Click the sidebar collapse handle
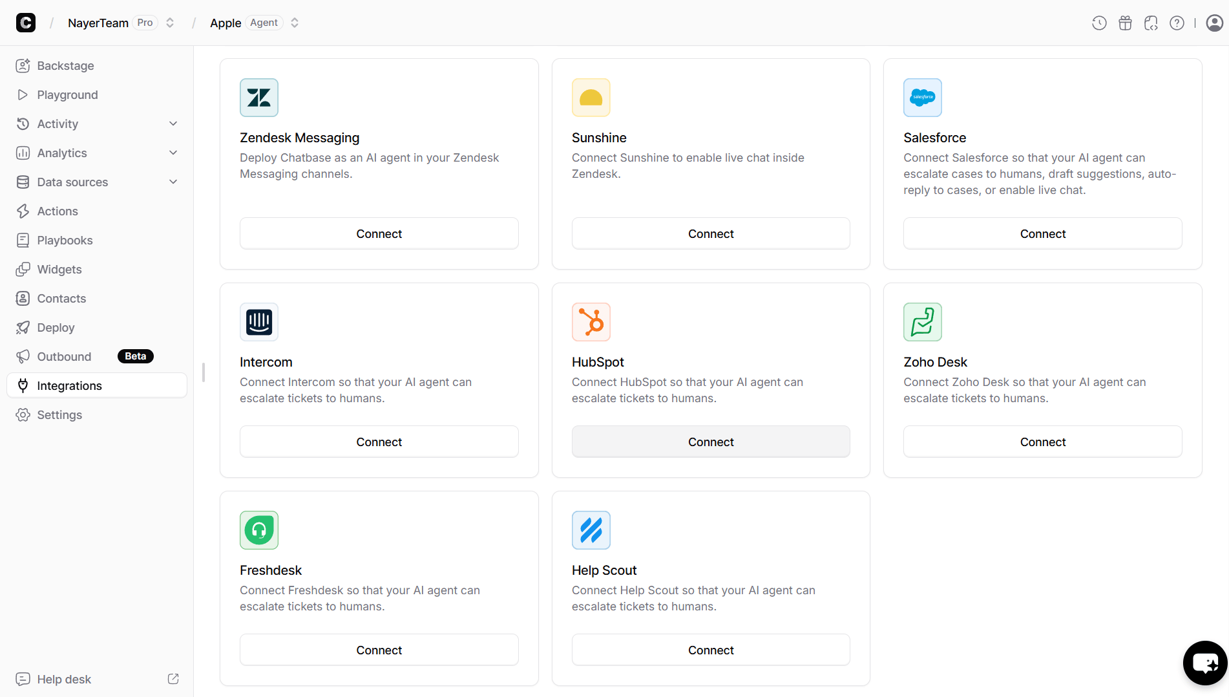Screen dimensions: 1229x697 coord(204,372)
